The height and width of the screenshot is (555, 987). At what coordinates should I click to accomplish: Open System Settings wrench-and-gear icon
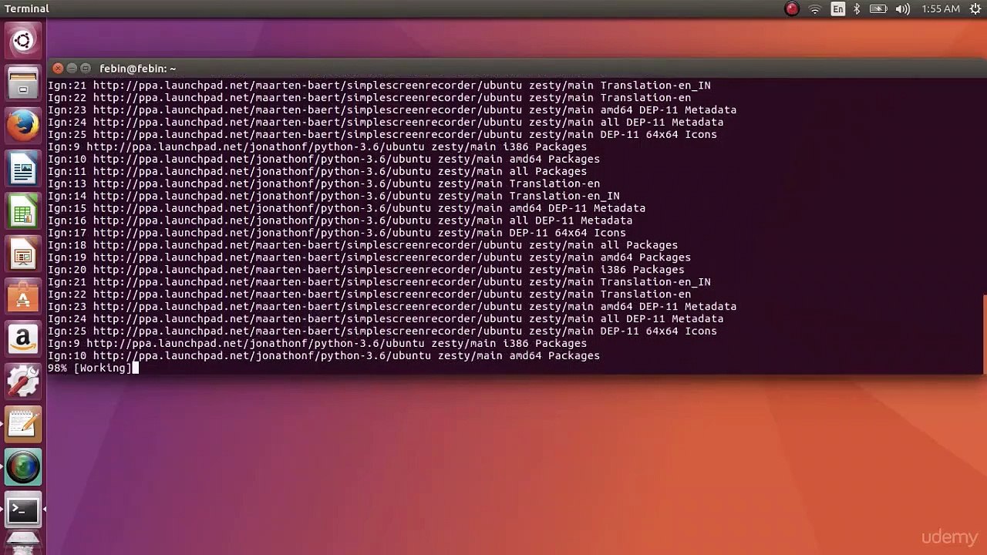point(22,382)
